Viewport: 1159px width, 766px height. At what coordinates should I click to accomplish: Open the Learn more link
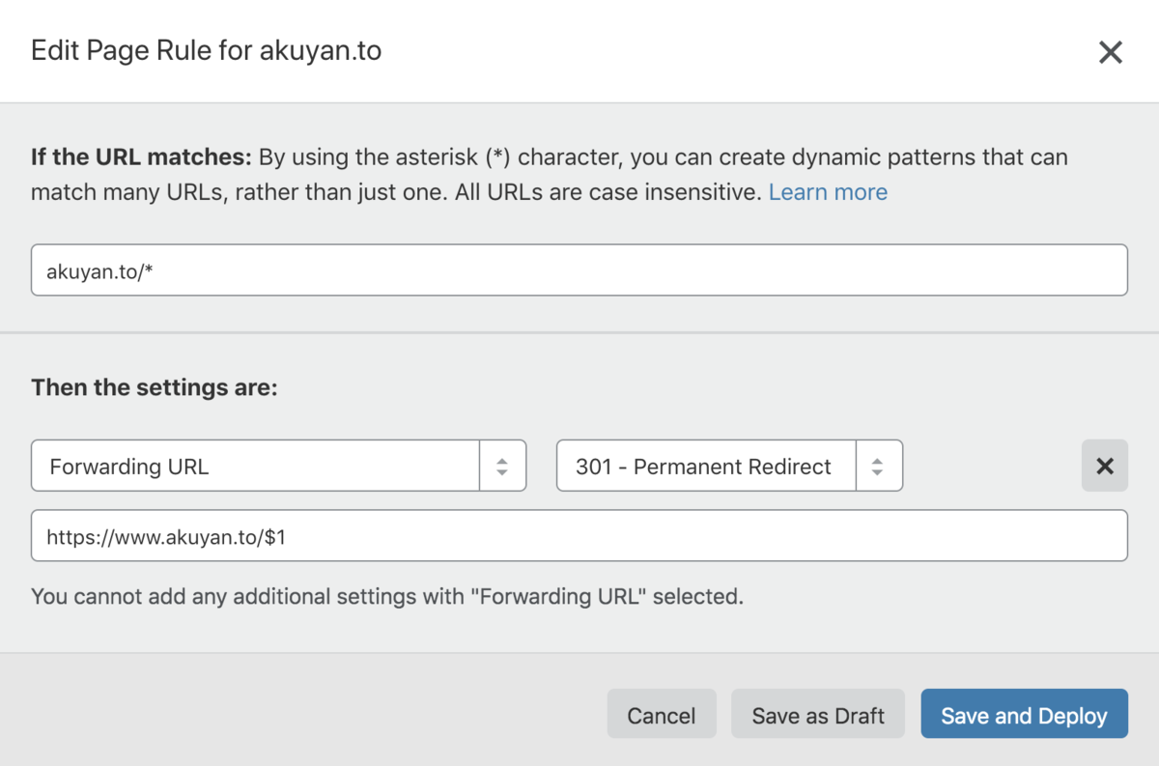tap(828, 192)
